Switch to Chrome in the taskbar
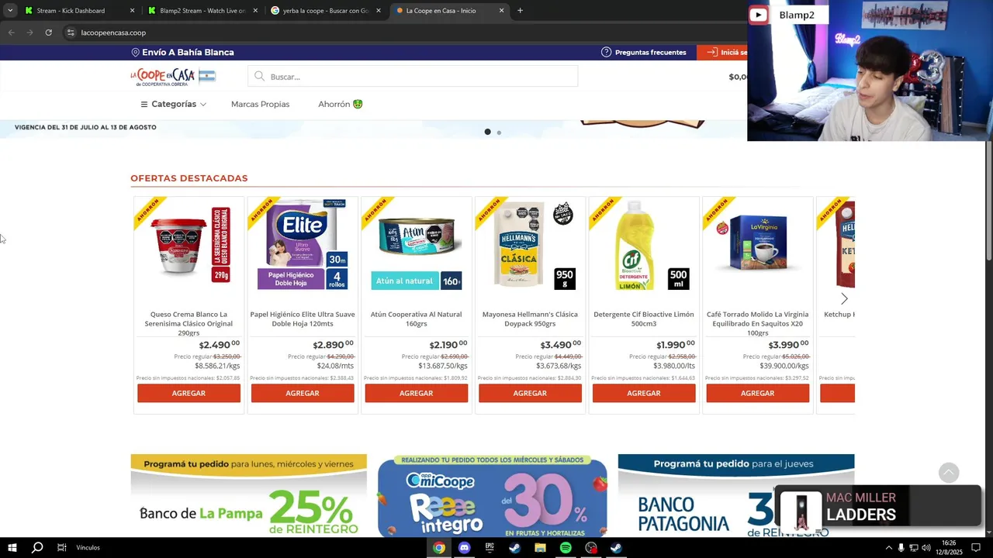 point(439,548)
